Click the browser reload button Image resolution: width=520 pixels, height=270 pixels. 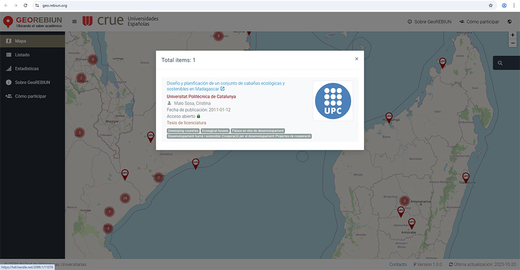(x=25, y=5)
